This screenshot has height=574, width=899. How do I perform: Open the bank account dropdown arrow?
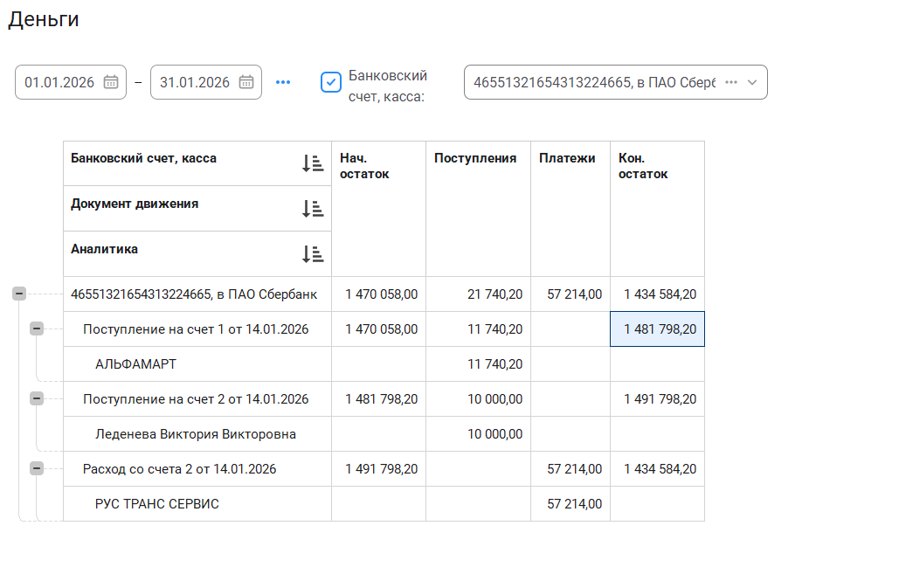coord(752,82)
